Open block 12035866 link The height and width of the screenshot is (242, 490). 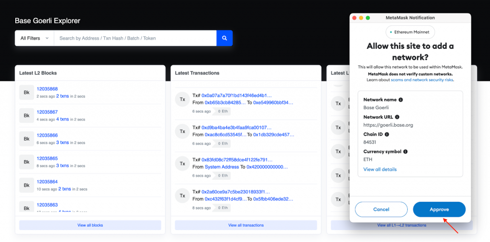[x=47, y=135]
